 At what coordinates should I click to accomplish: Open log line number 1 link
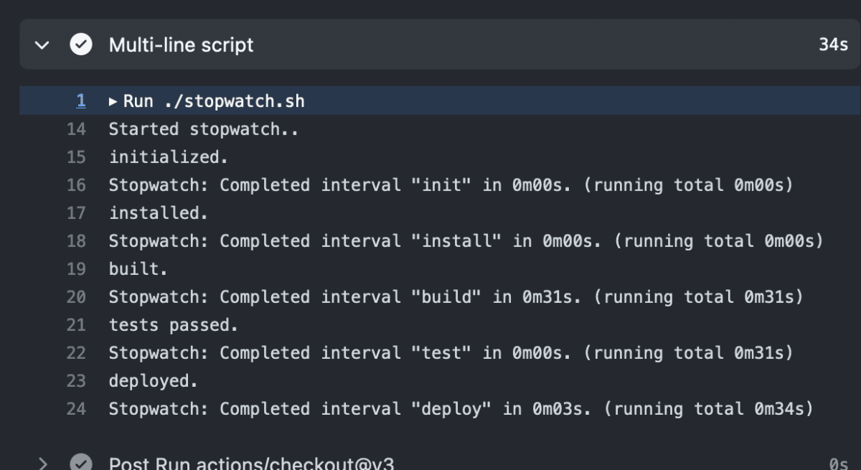click(80, 101)
